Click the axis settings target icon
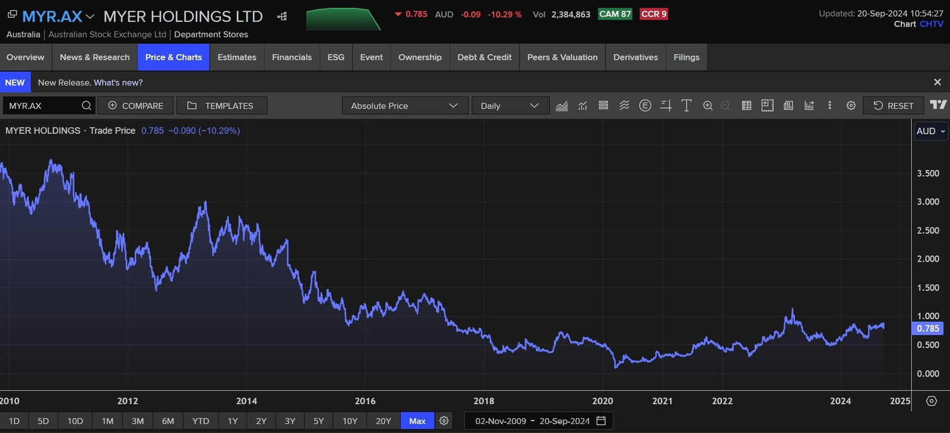This screenshot has height=433, width=950. pos(932,401)
